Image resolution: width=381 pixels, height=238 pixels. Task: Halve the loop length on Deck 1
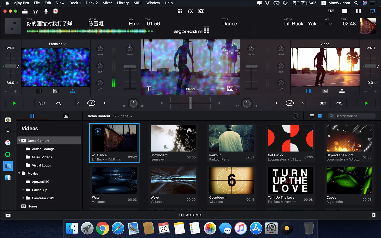(78, 103)
